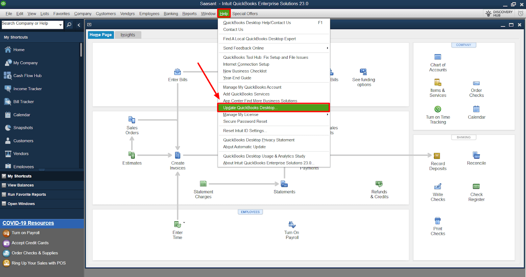
Task: Click the search magnifier icon
Action: click(69, 25)
